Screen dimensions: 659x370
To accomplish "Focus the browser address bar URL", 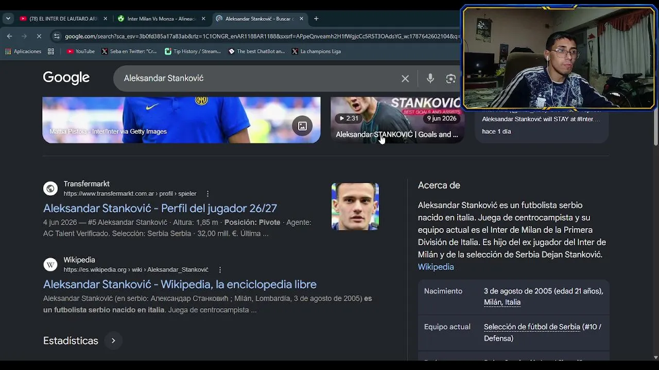I will [262, 36].
